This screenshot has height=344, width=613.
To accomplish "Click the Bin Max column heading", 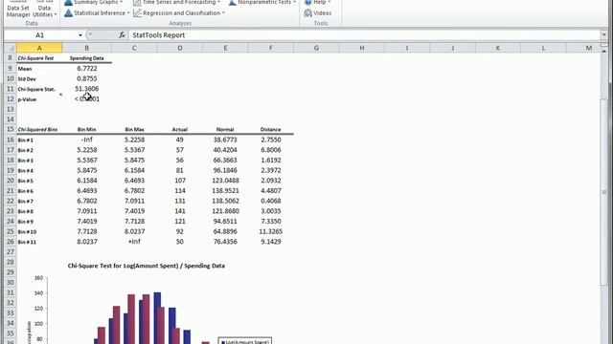I will coord(134,130).
